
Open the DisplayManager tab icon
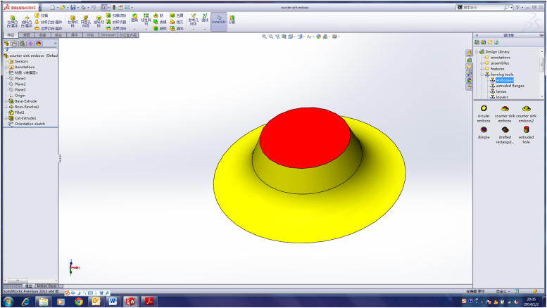[x=39, y=44]
